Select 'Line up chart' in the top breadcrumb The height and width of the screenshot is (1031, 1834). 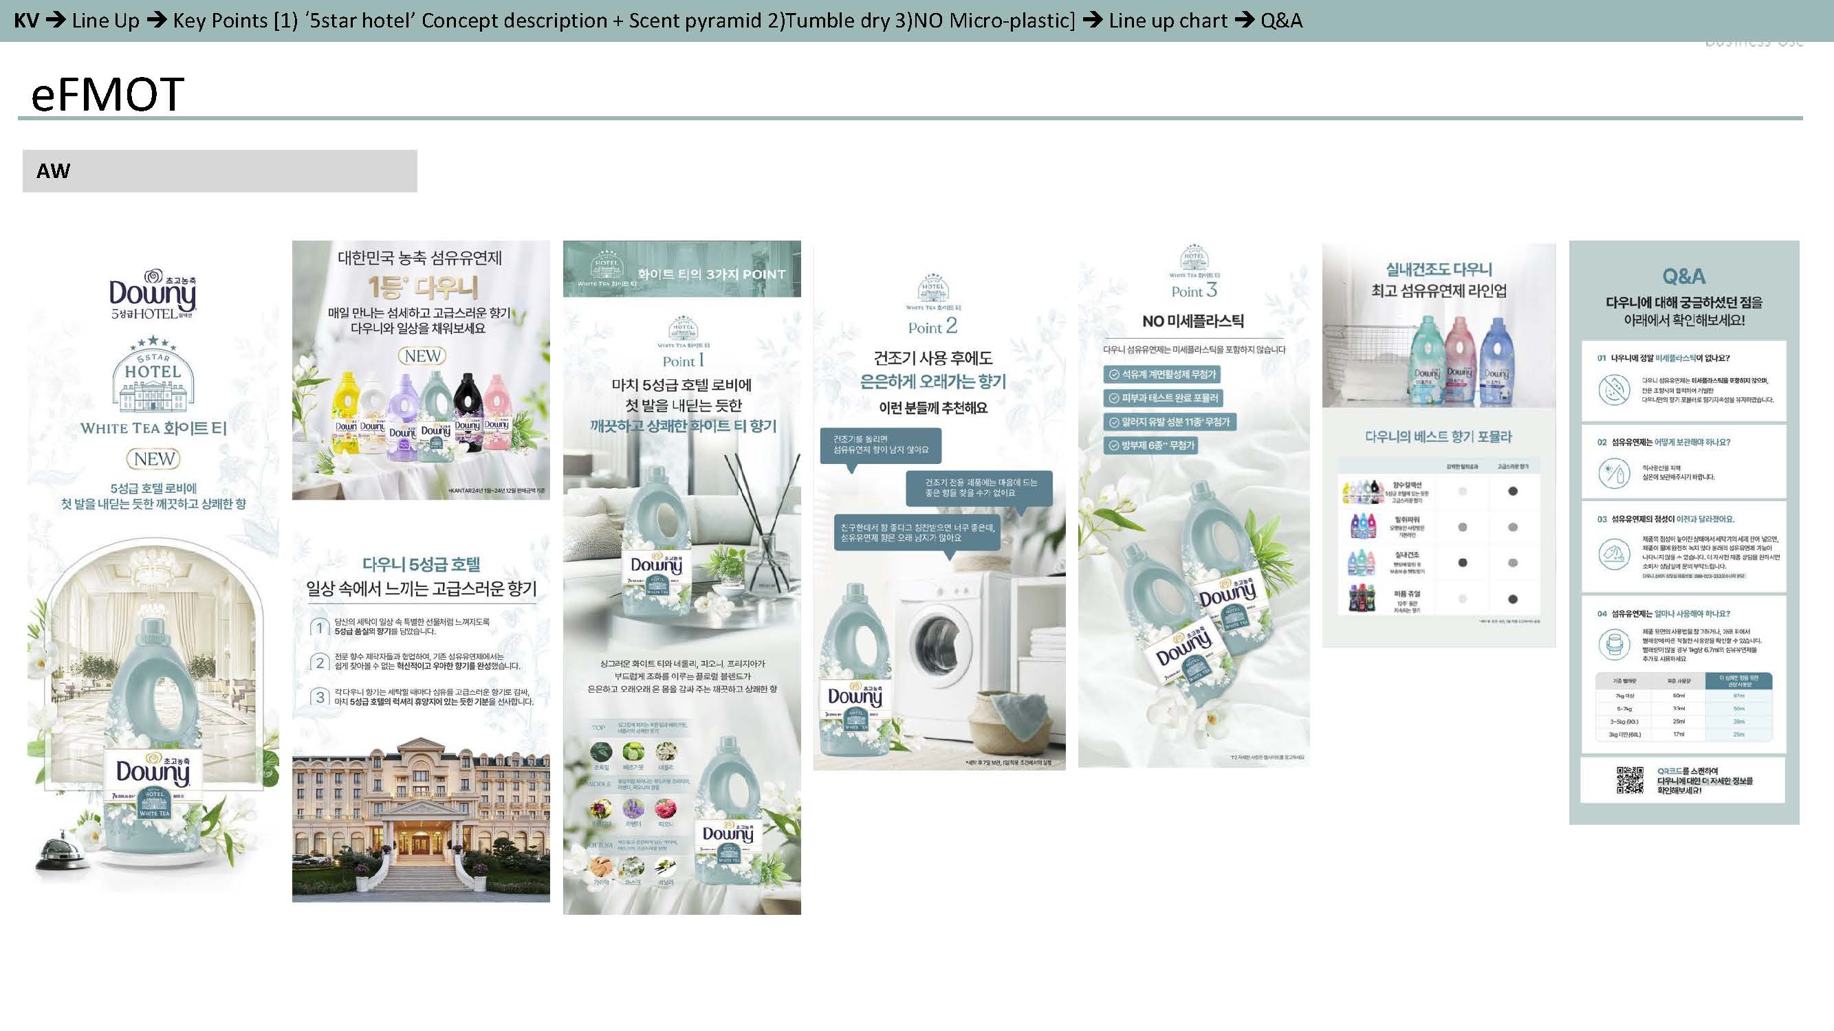point(1168,21)
